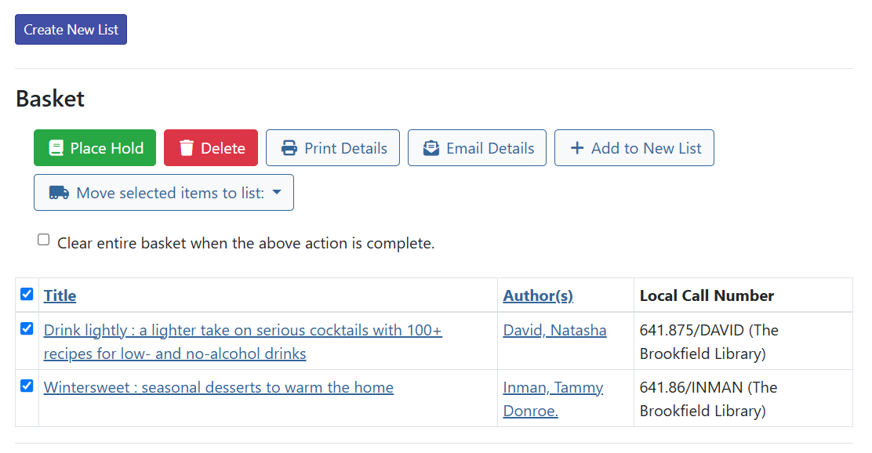Click the book icon on Place Hold

click(56, 148)
